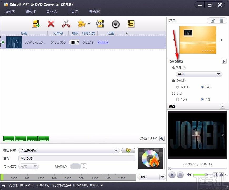Choose the 16:9 aspect ratio

click(177, 99)
